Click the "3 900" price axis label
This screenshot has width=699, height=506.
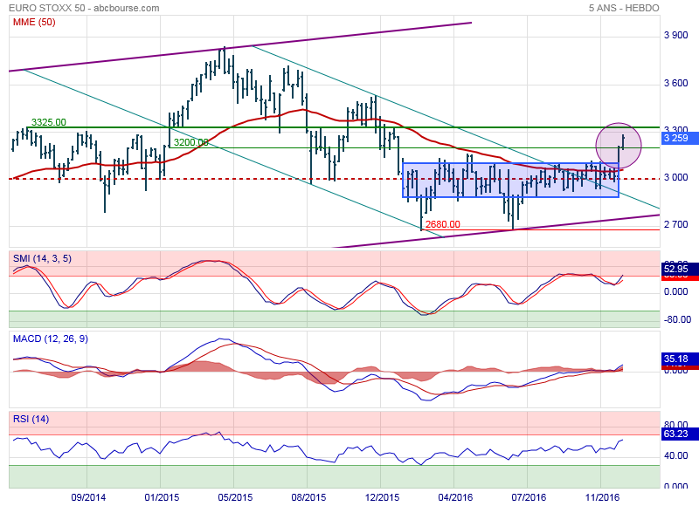(x=675, y=35)
